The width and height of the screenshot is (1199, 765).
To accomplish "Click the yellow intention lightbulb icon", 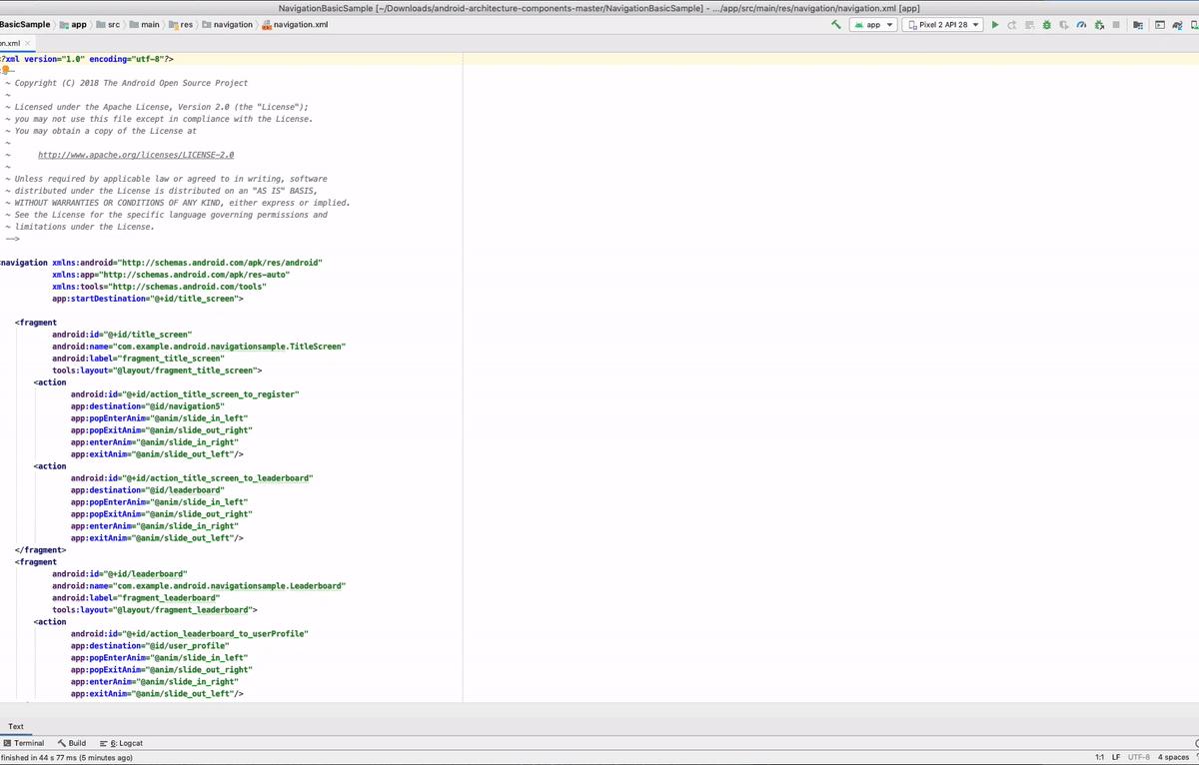I will point(5,70).
